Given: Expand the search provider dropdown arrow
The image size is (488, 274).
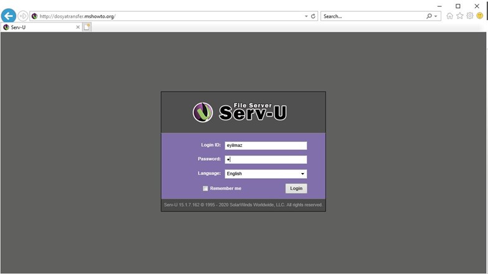Looking at the screenshot, I should [x=436, y=16].
